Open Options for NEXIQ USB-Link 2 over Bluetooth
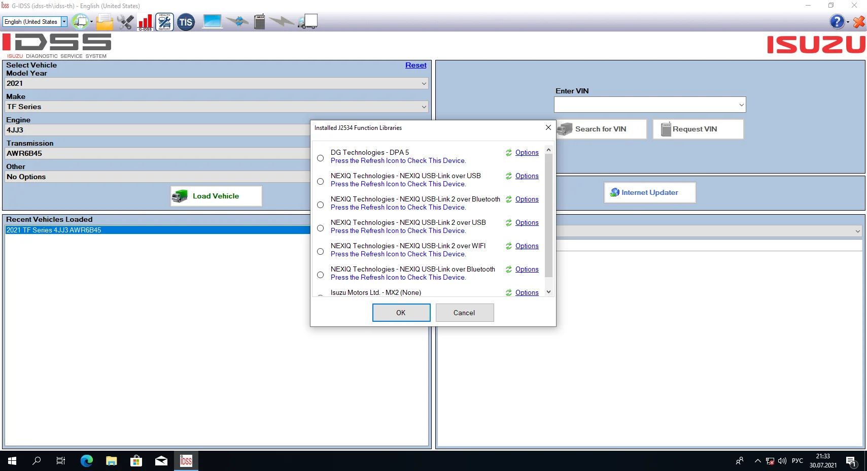Screen dimensions: 867x471 pyautogui.click(x=527, y=199)
